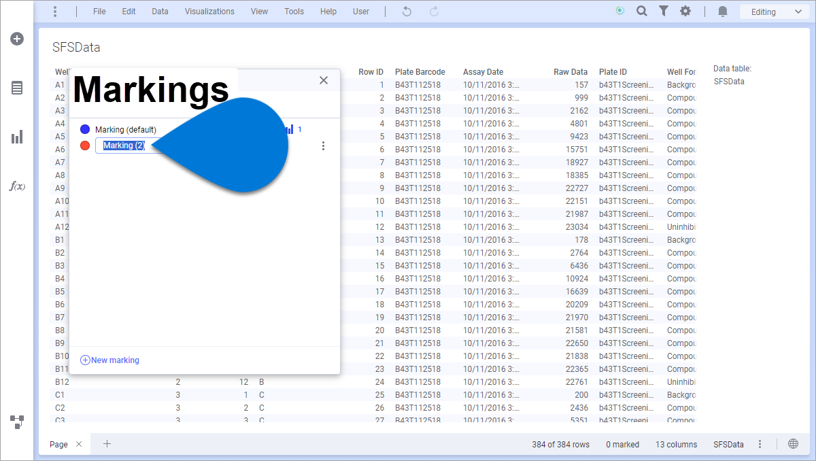Open the Data menu
This screenshot has height=461, width=816.
pos(160,12)
